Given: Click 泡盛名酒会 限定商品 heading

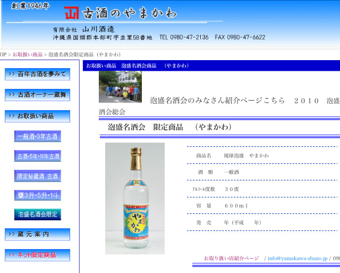Looking at the screenshot, I should [170, 127].
